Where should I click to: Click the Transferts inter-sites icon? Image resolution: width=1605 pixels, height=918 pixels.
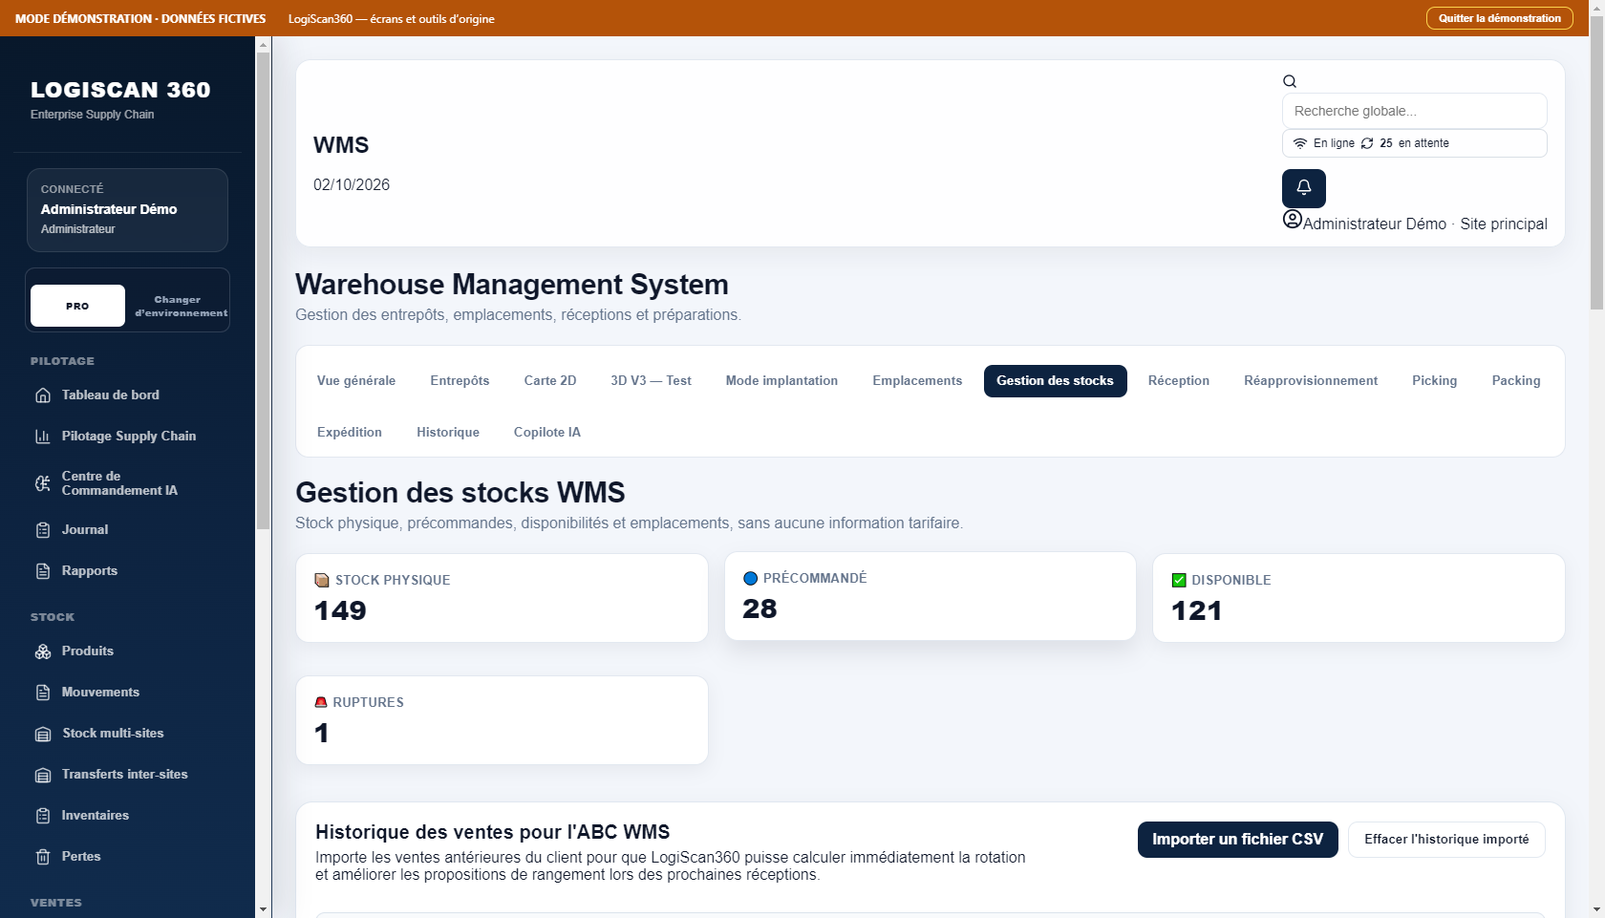click(43, 775)
